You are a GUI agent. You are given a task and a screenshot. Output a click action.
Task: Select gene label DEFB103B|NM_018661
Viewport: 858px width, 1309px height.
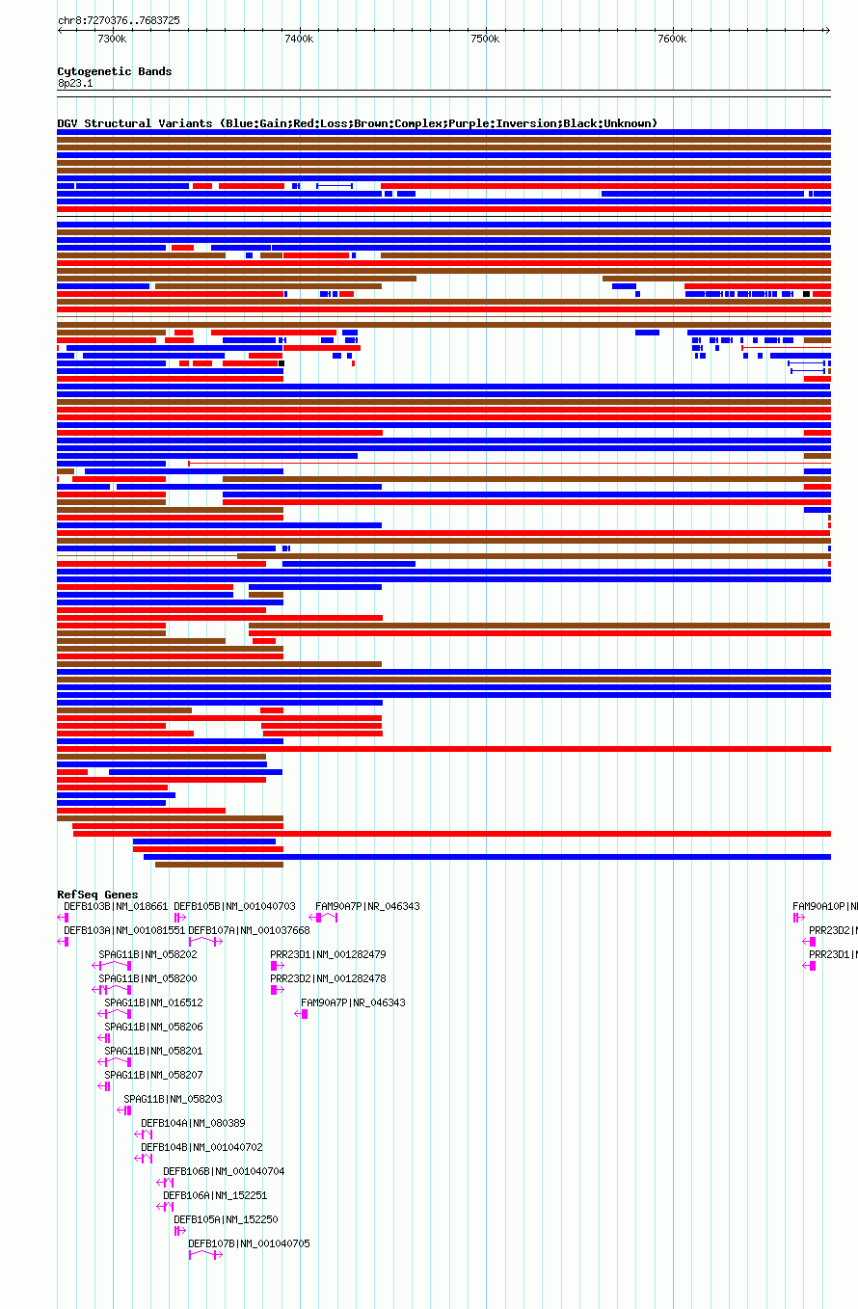tap(116, 906)
